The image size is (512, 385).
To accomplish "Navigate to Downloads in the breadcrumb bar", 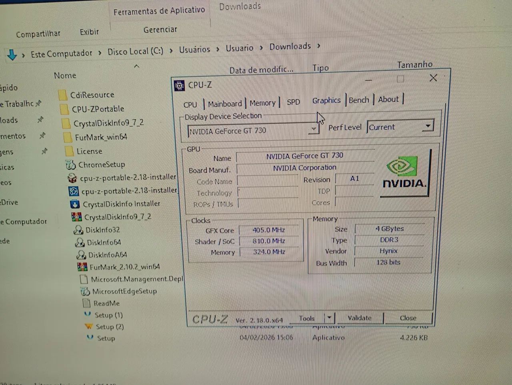I will pyautogui.click(x=290, y=46).
